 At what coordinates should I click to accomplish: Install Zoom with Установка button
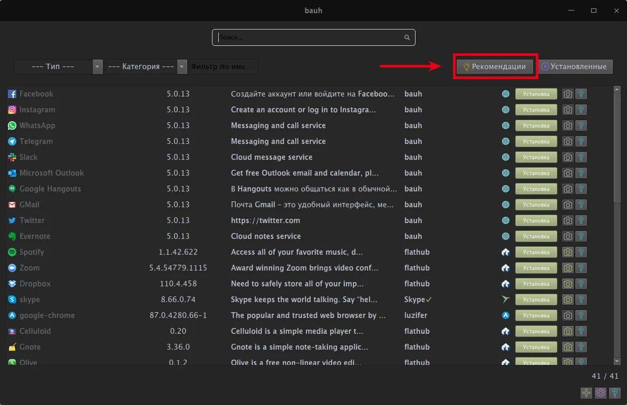point(536,268)
